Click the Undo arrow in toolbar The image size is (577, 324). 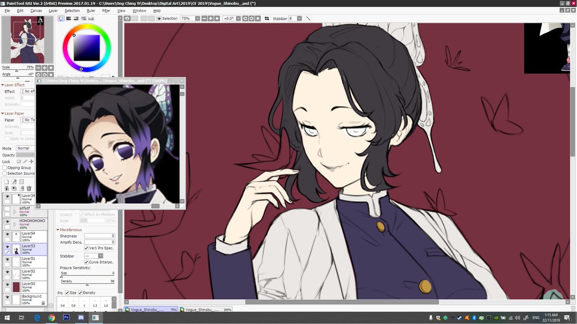pyautogui.click(x=127, y=18)
